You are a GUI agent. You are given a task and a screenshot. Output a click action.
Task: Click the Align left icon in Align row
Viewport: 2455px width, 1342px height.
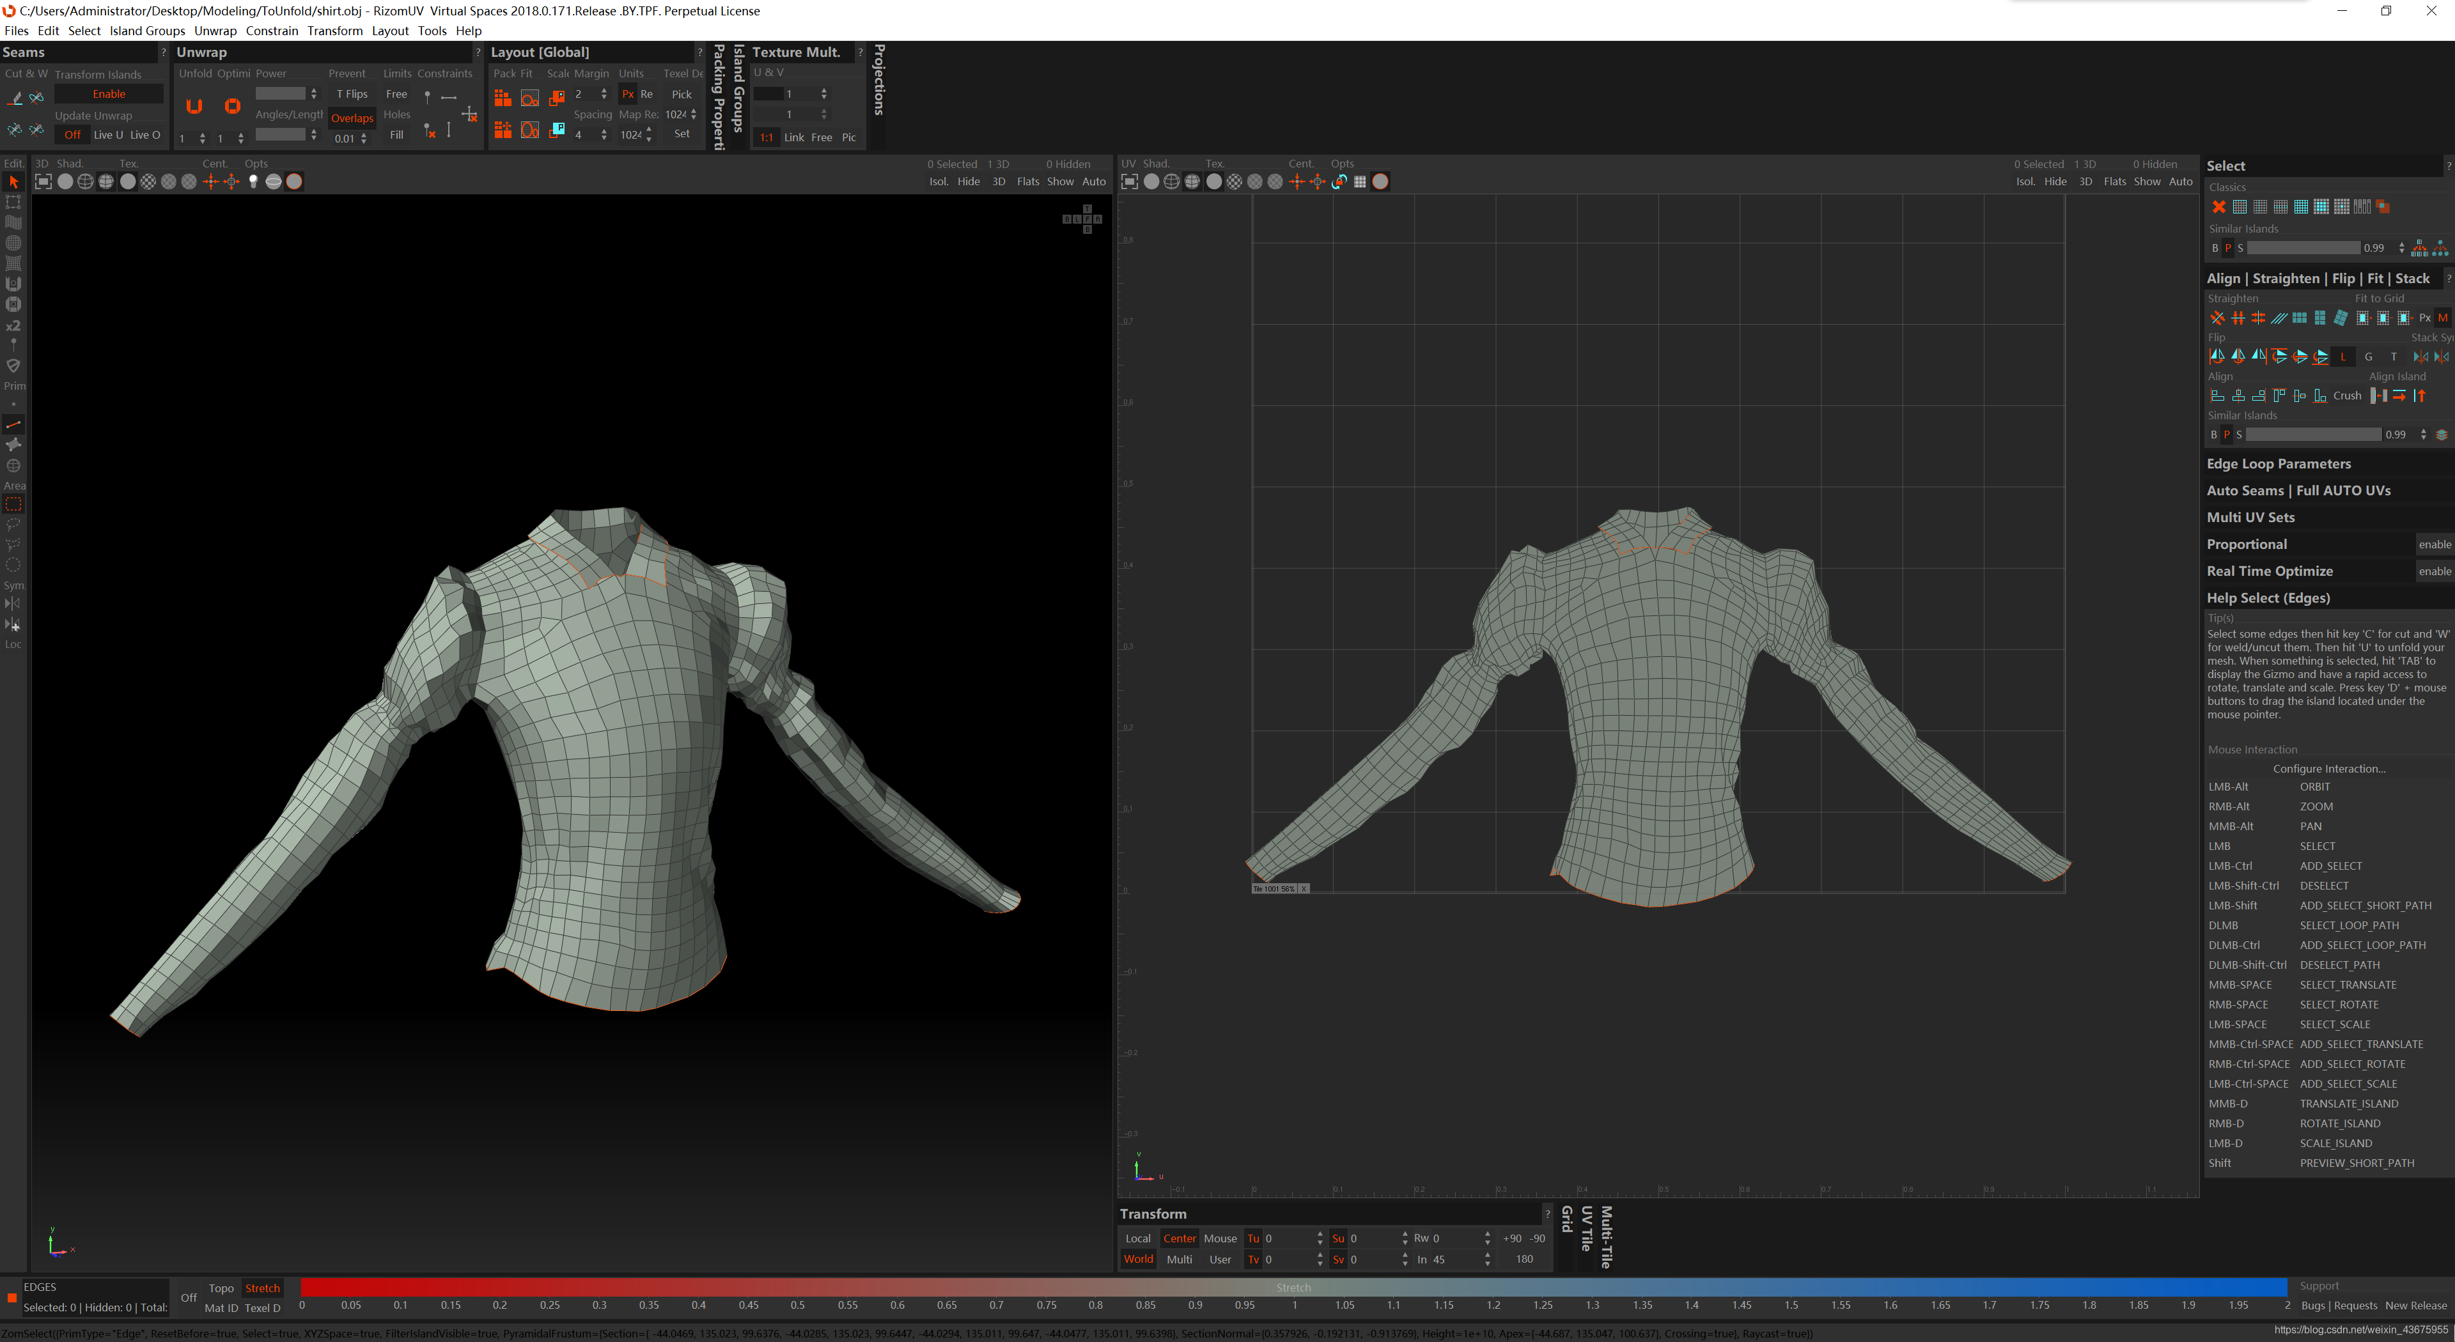2218,396
